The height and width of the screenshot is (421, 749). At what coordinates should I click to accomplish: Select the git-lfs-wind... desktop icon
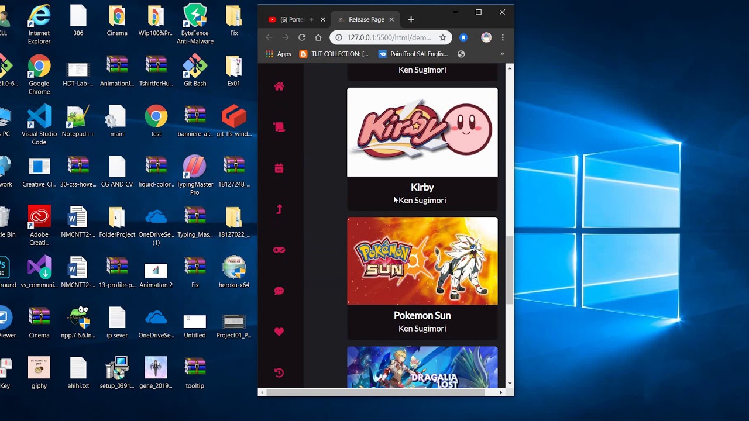tap(234, 121)
